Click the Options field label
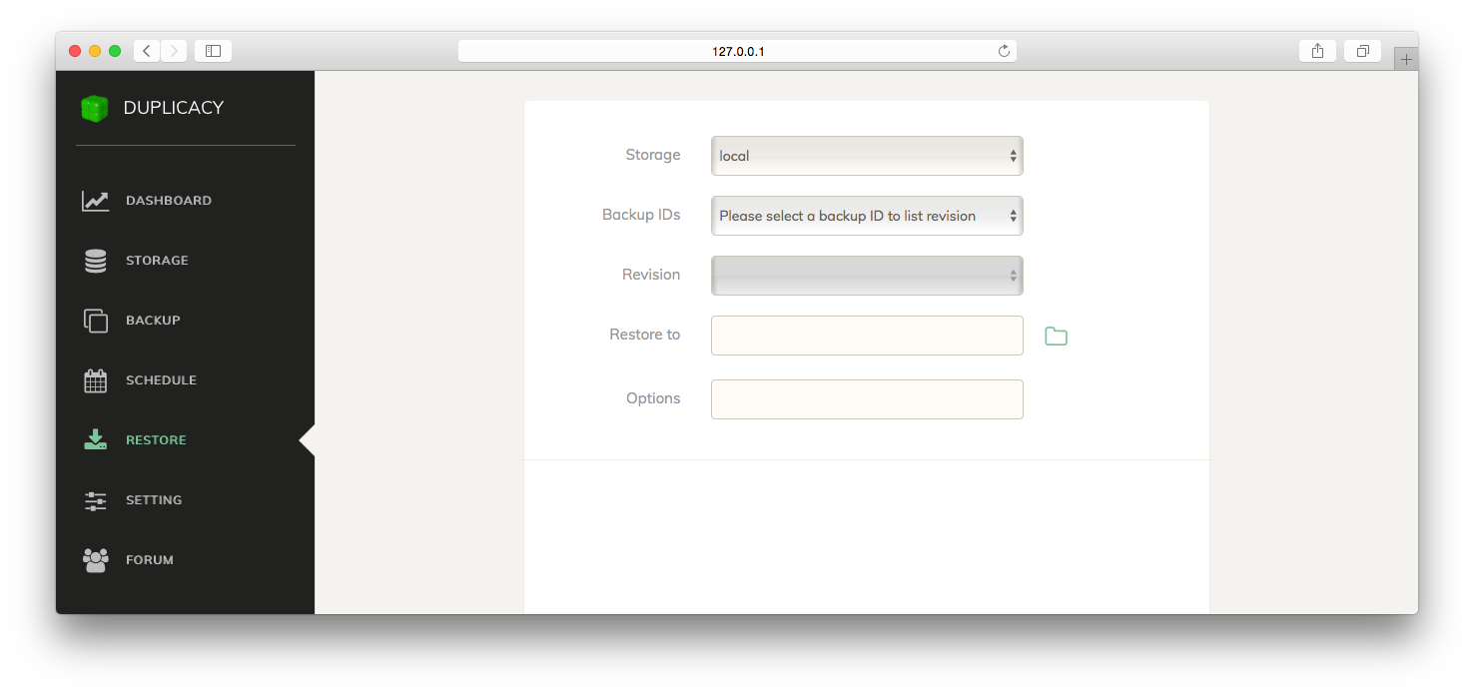 coord(653,398)
